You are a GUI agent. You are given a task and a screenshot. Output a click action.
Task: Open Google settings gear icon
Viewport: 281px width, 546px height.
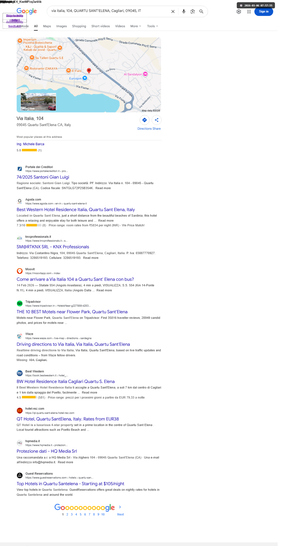(x=239, y=12)
